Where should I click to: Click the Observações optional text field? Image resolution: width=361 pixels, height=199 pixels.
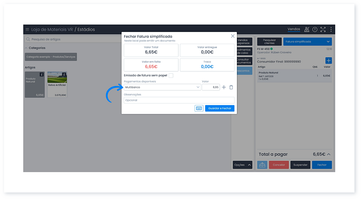pos(179,100)
